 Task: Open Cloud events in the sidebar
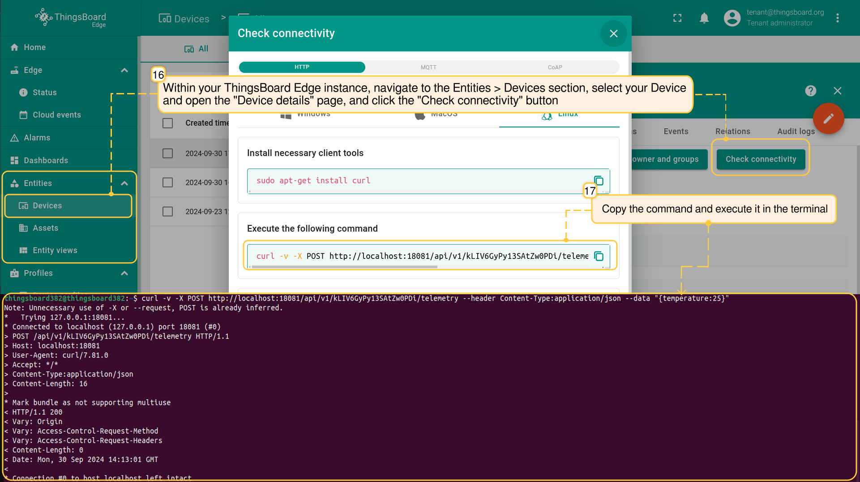(x=57, y=115)
